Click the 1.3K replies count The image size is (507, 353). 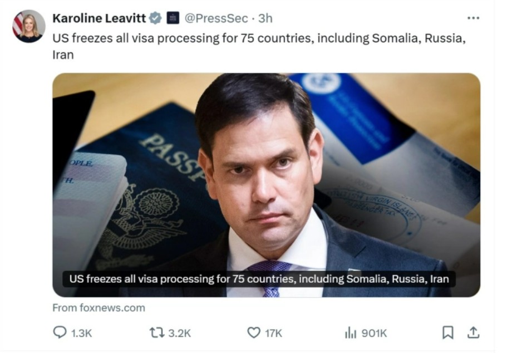point(81,333)
